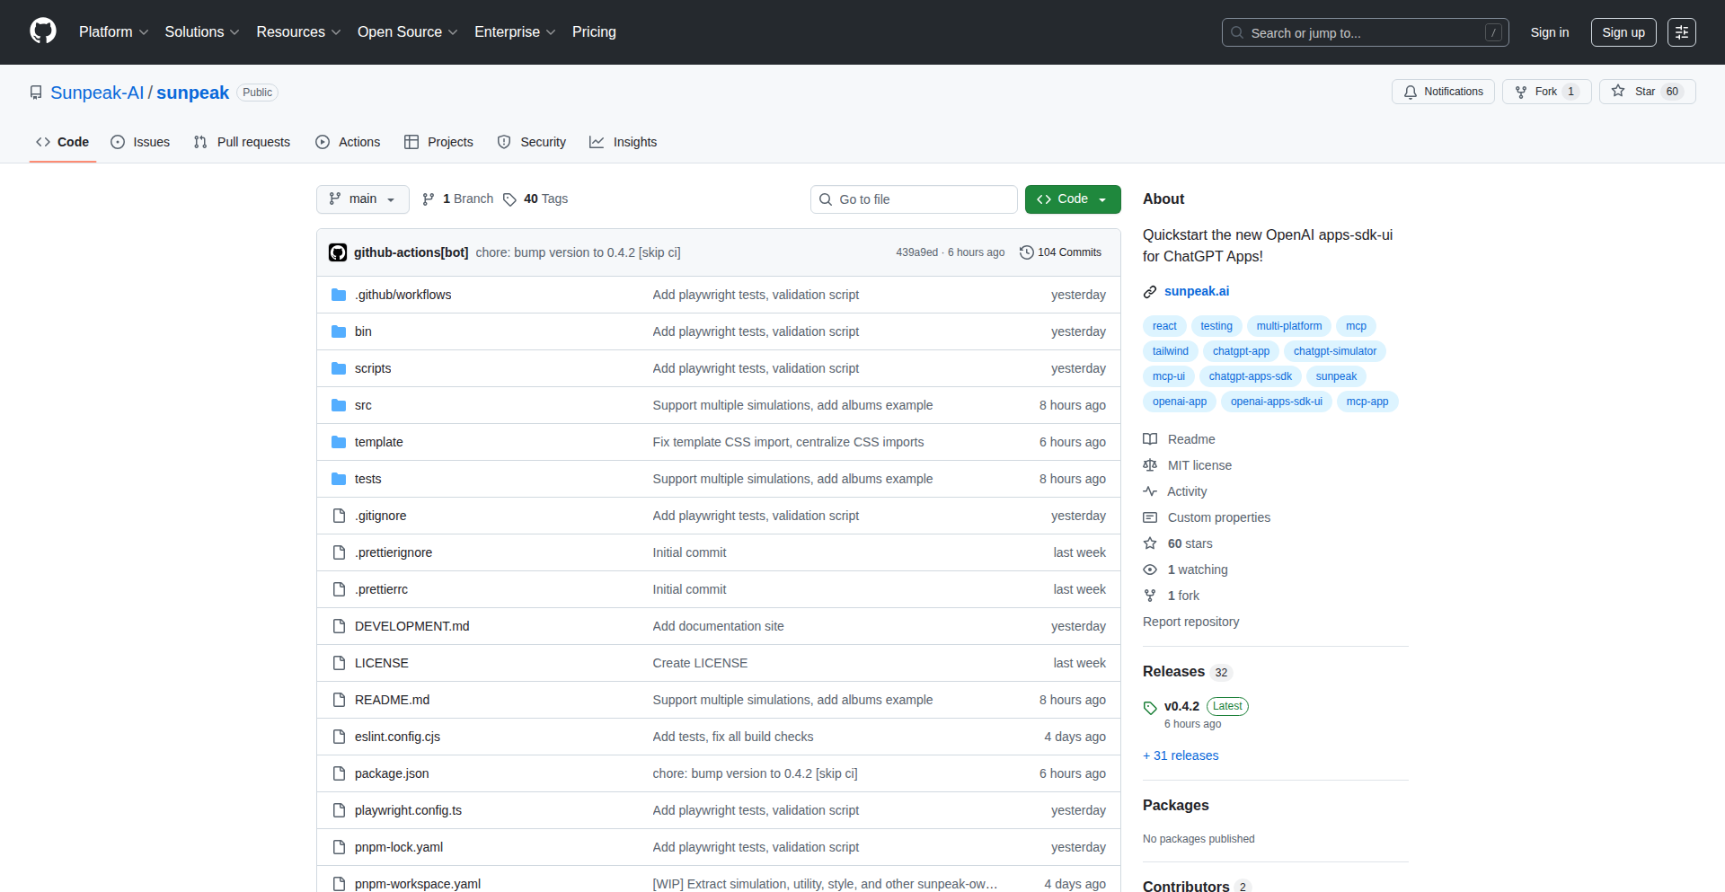View commit history via clock icon
1725x892 pixels.
point(1027,252)
